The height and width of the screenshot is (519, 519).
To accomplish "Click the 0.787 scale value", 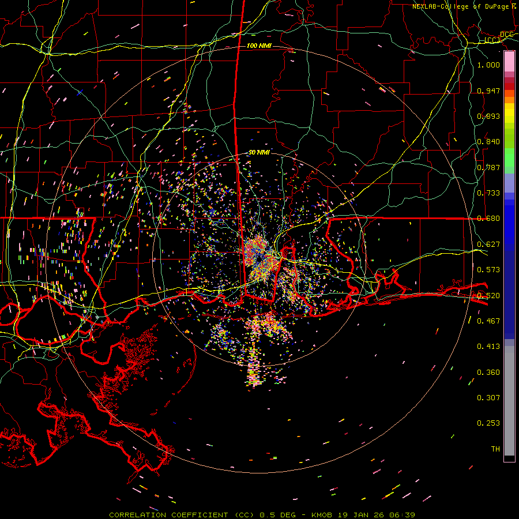I will pyautogui.click(x=488, y=167).
